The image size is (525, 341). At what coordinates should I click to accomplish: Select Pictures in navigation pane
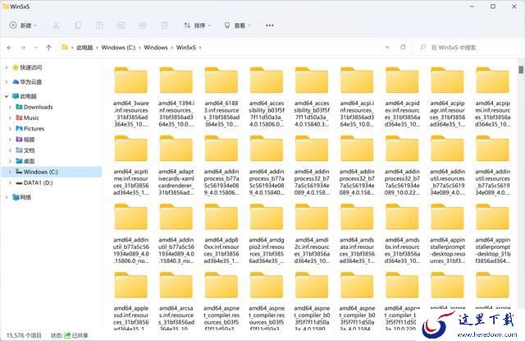pos(34,129)
